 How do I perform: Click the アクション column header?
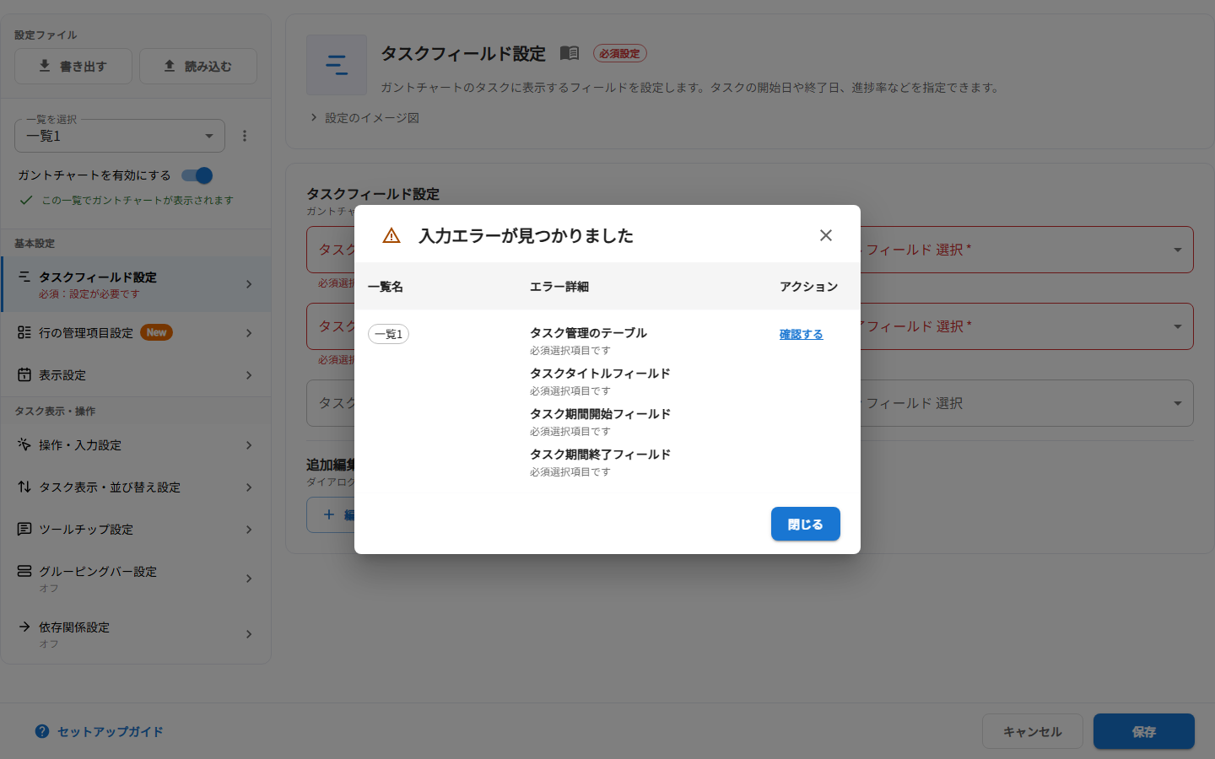point(808,287)
